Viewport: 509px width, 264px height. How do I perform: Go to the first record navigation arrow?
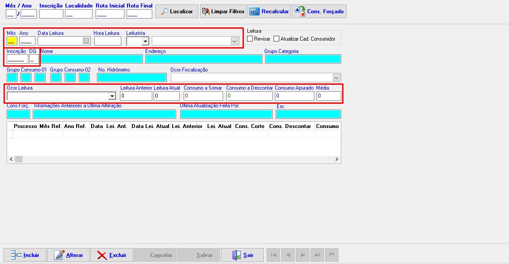click(274, 255)
